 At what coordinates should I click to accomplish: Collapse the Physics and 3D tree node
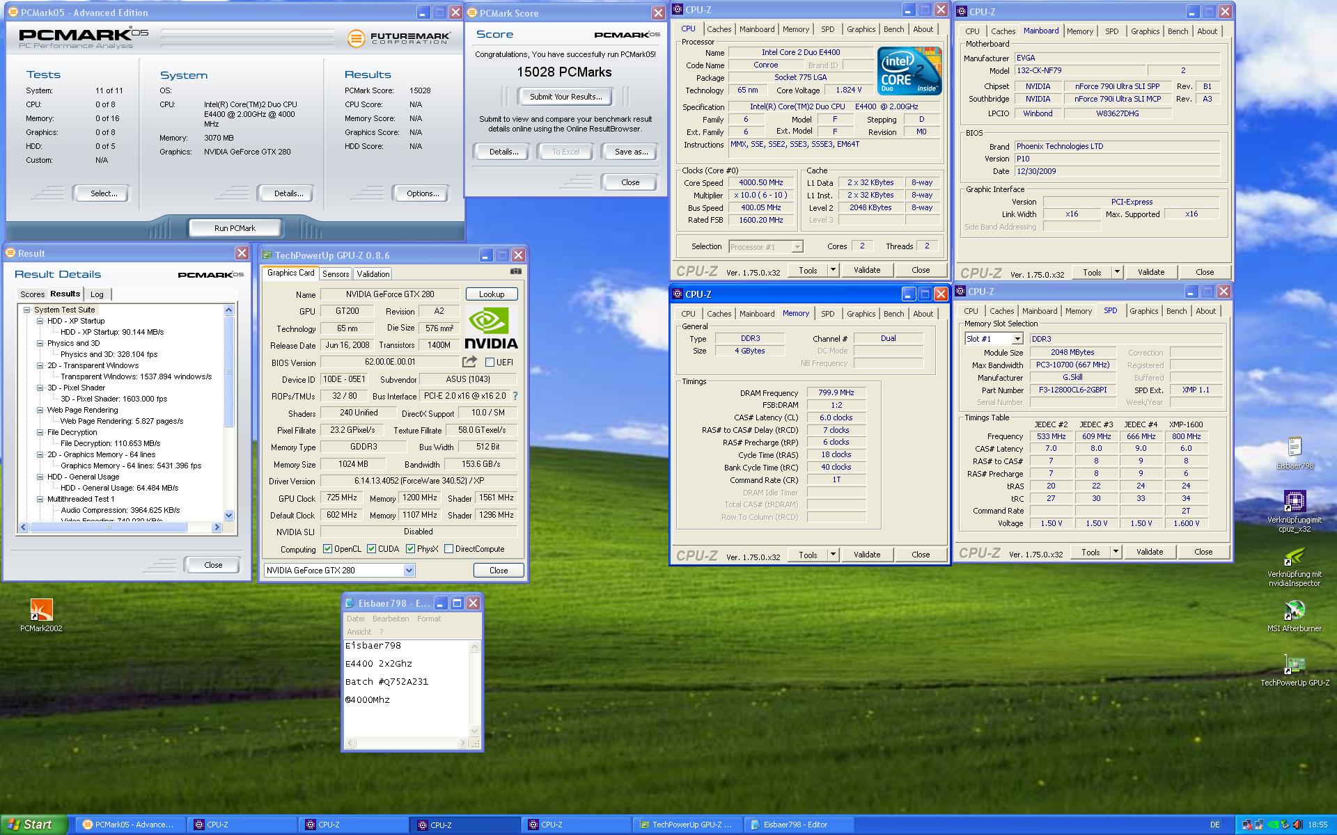(40, 344)
